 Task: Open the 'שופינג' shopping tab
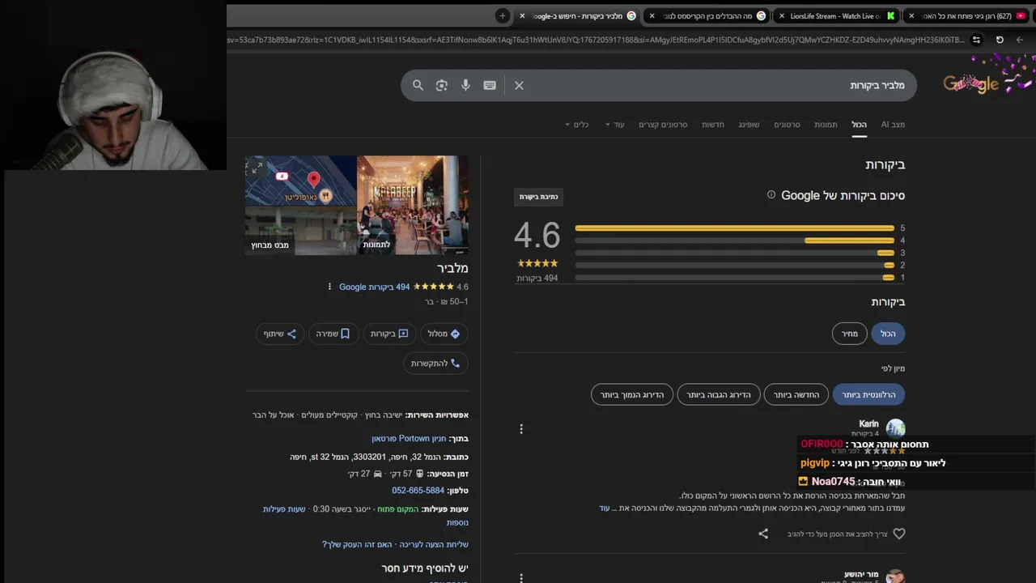749,125
